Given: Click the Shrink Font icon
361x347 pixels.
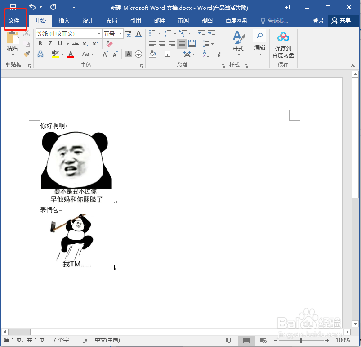Looking at the screenshot, I should pos(116,54).
